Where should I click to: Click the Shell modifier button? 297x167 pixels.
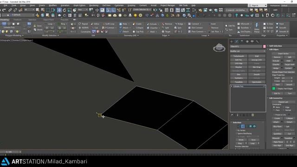pyautogui.click(x=257, y=56)
